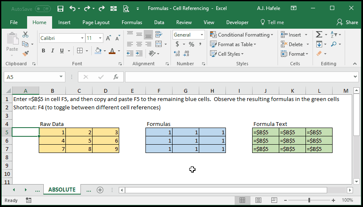363x207 pixels.
Task: Click the Print Preview icon in the title bar
Action: pos(126,9)
